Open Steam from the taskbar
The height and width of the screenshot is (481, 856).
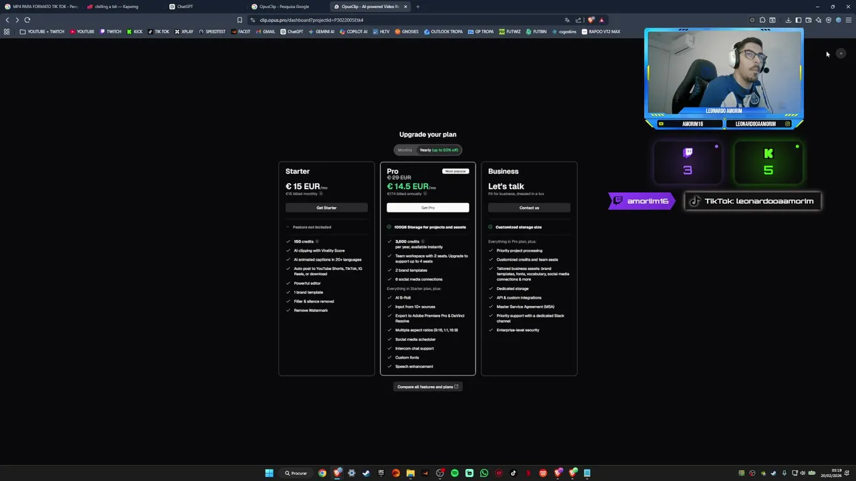366,473
